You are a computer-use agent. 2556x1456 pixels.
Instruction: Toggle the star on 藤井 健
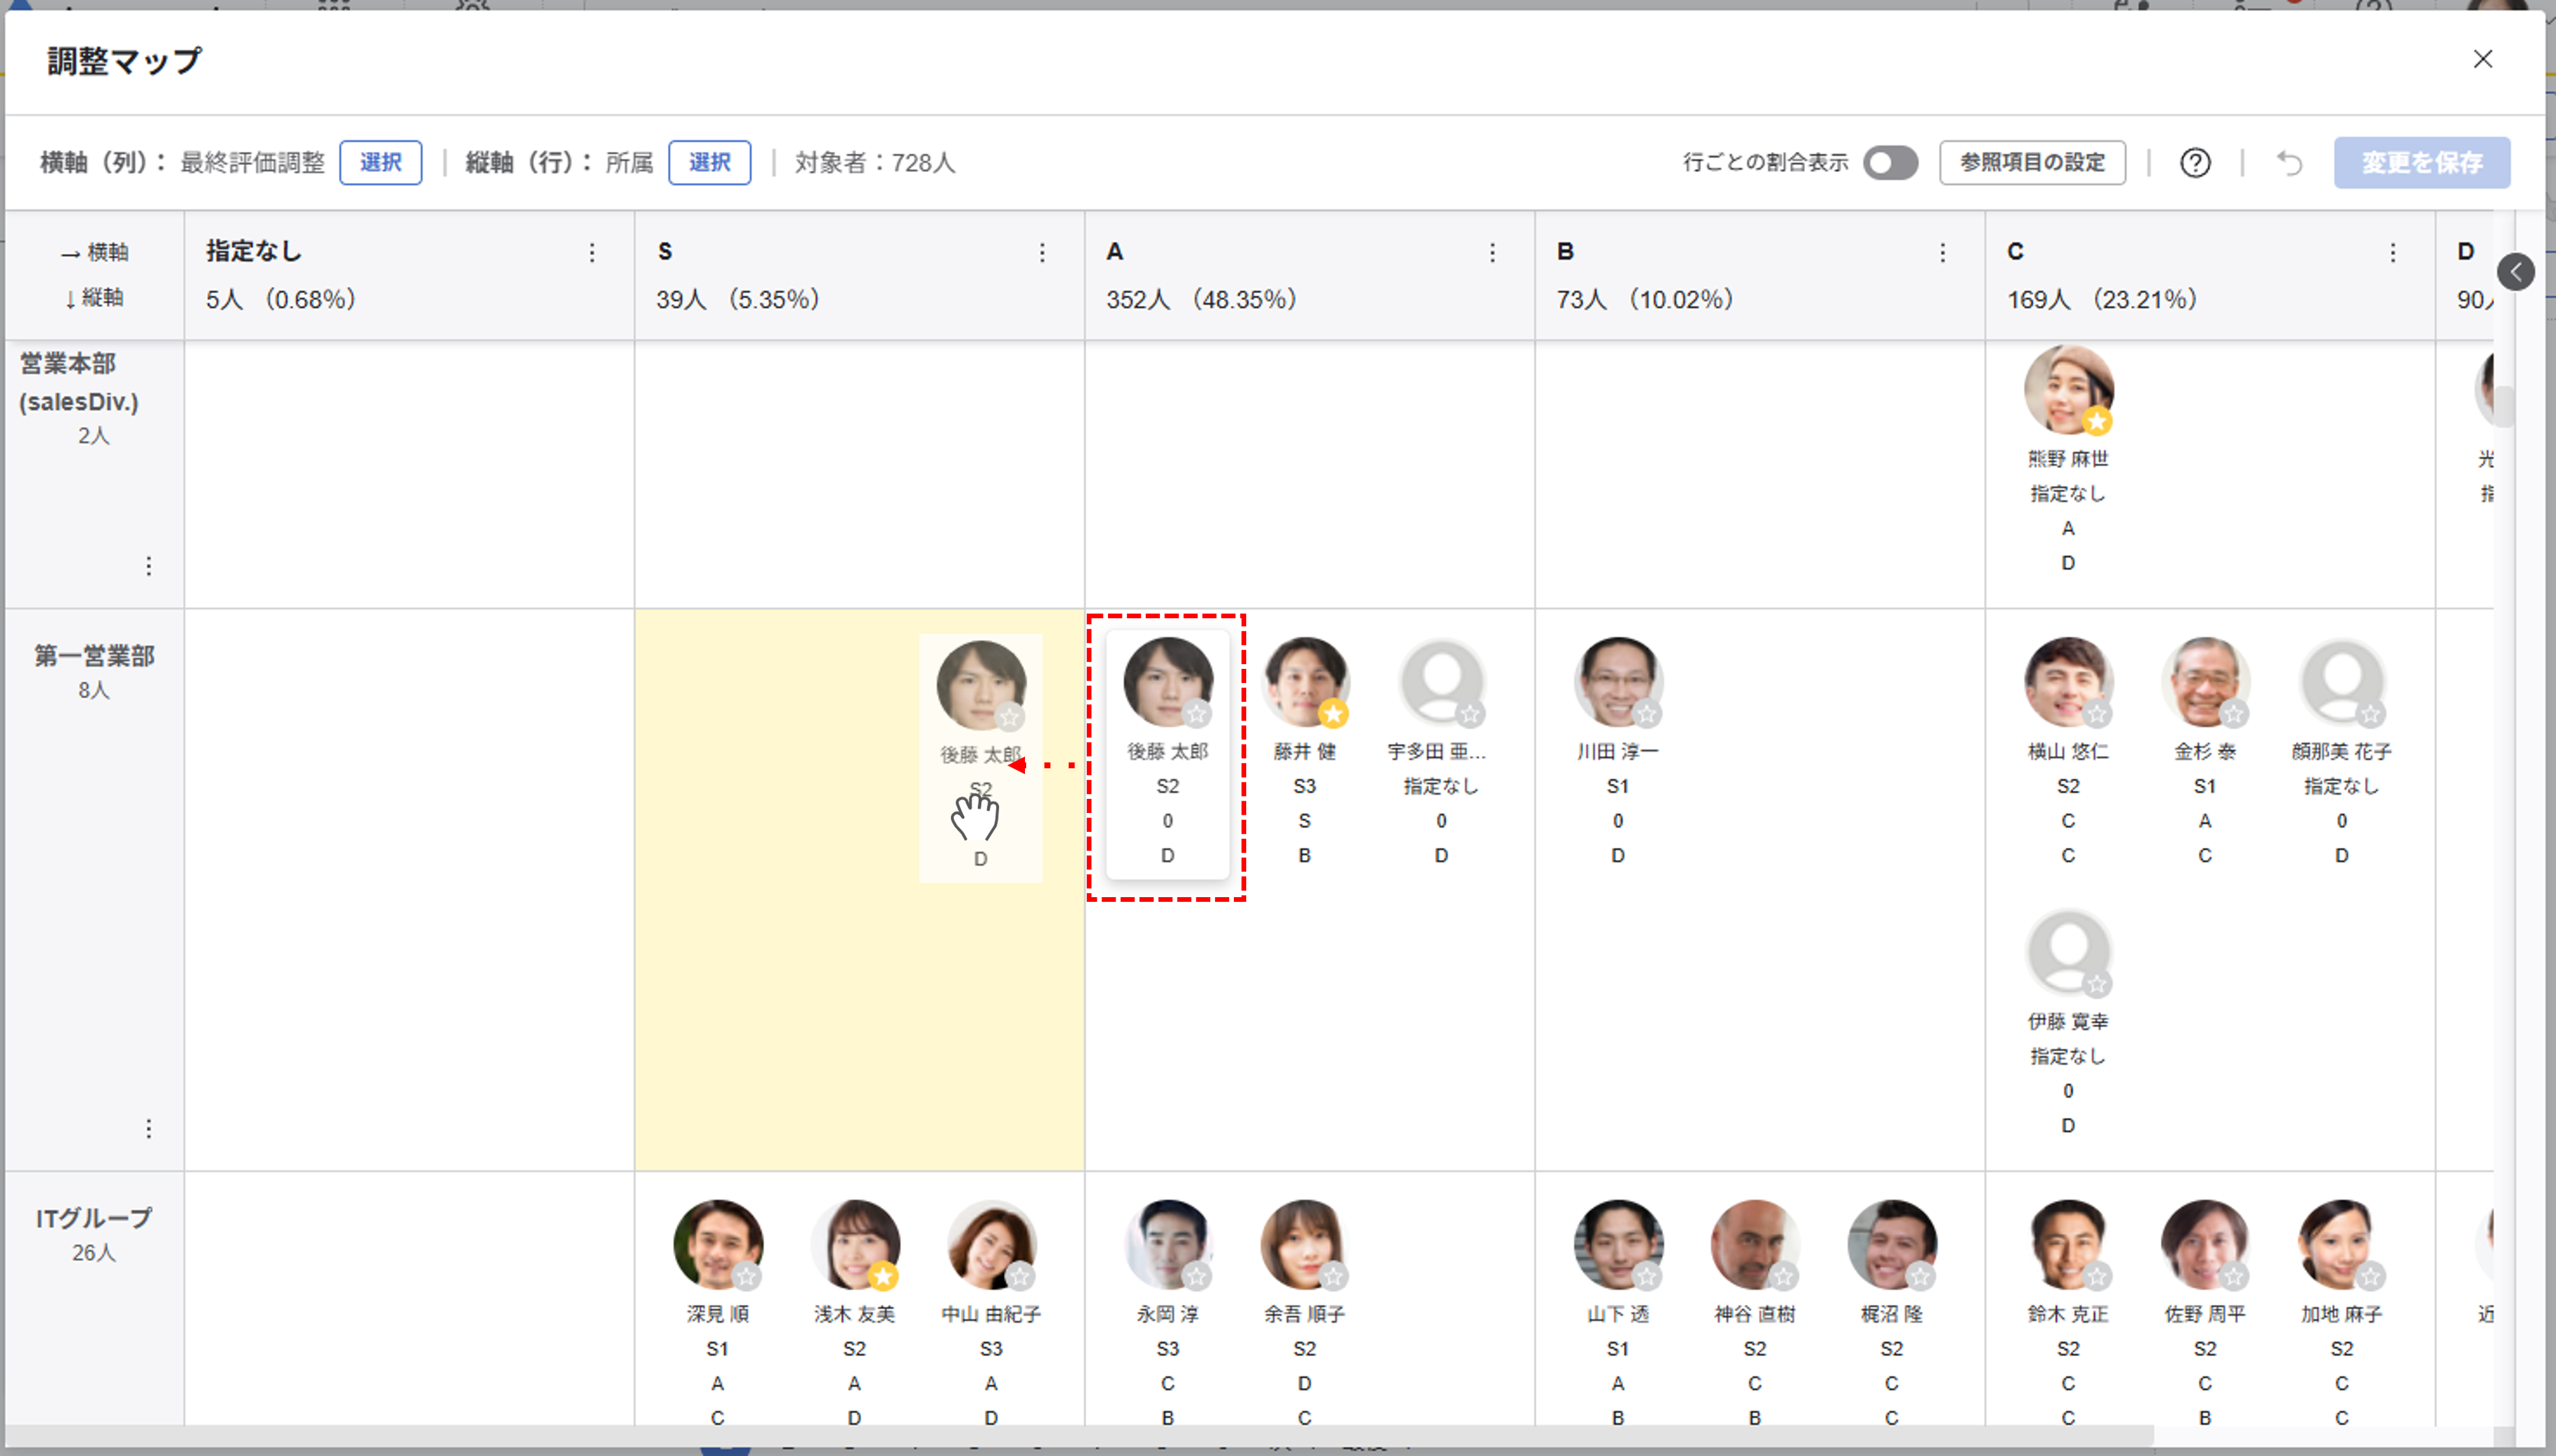pyautogui.click(x=1332, y=714)
